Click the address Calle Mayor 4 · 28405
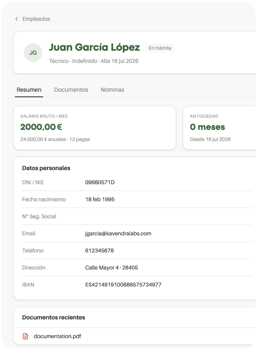The height and width of the screenshot is (350, 257). click(x=111, y=268)
